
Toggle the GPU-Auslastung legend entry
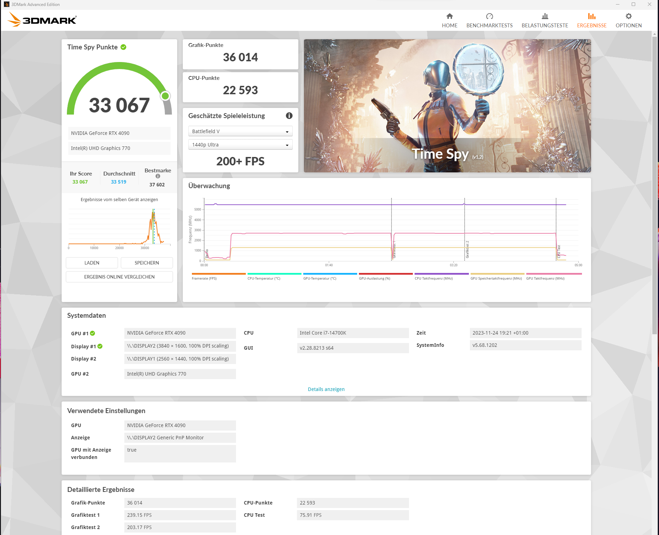(386, 276)
